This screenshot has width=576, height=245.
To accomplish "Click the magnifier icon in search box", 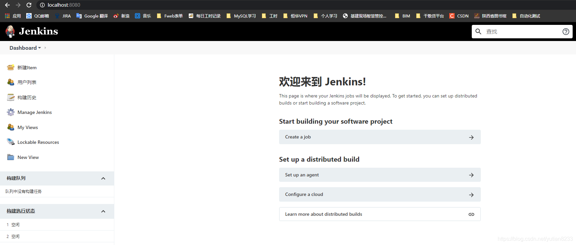I will (x=478, y=31).
